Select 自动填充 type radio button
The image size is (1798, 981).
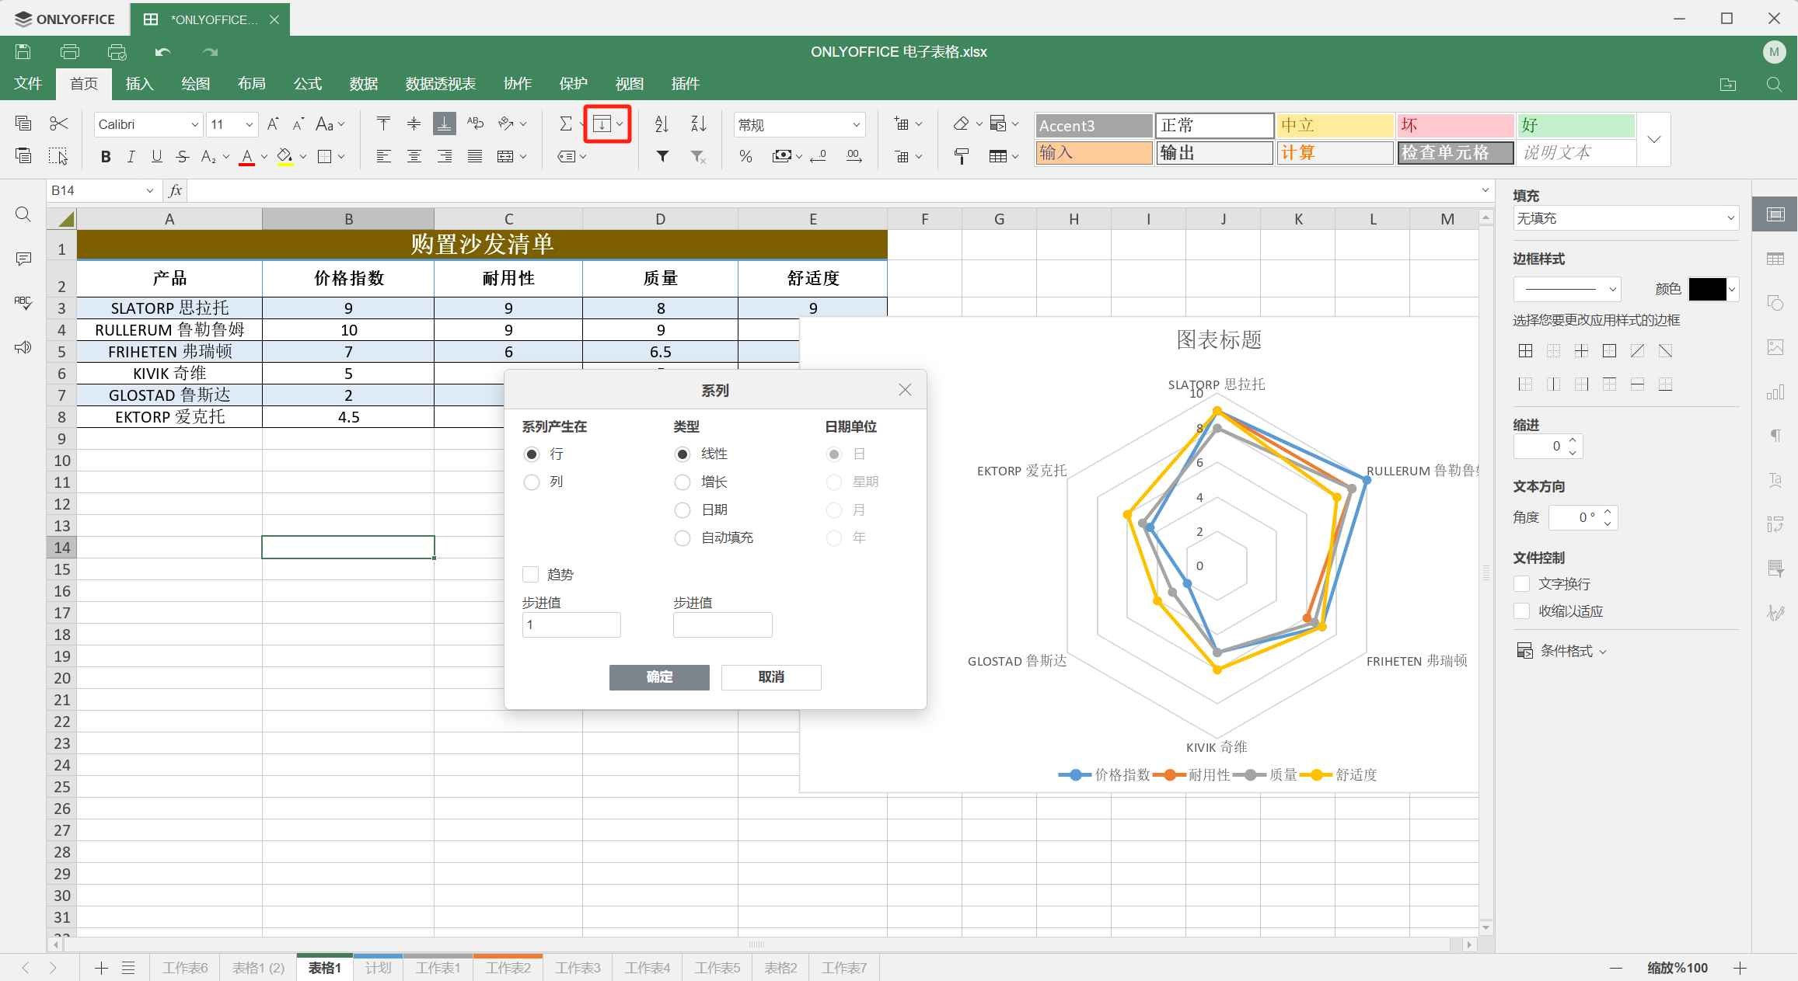[x=683, y=538]
